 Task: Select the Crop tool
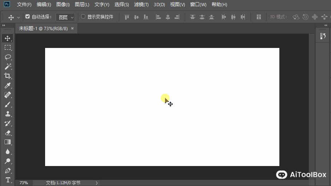8,76
